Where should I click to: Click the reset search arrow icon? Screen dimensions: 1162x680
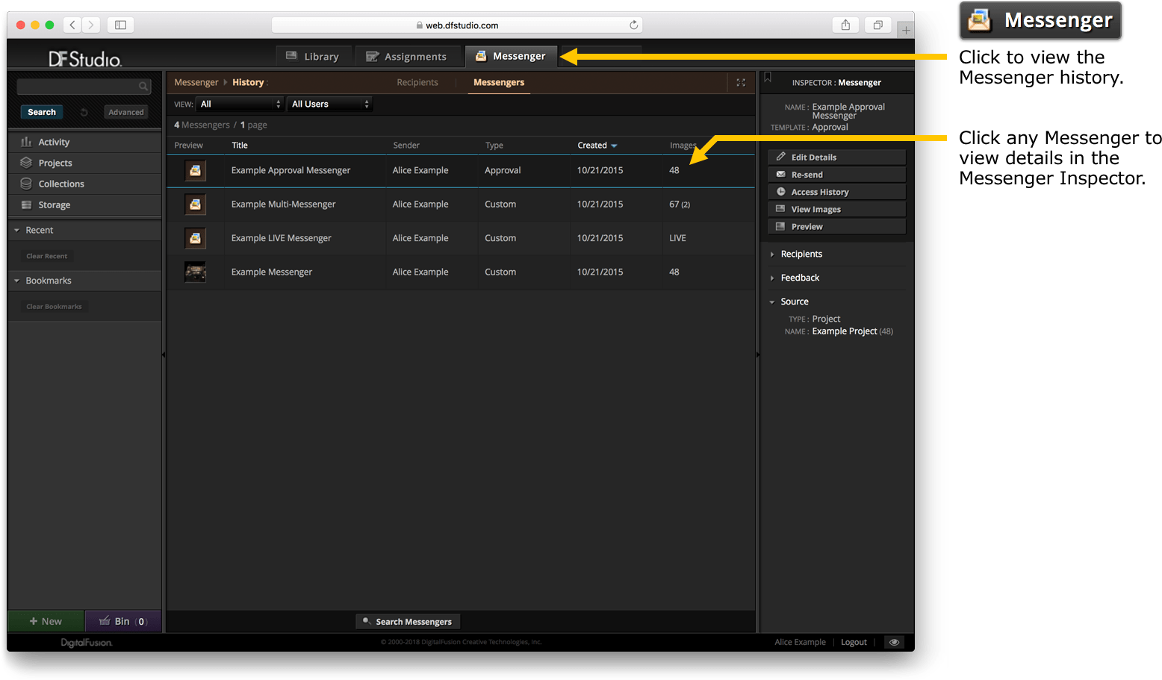click(84, 112)
